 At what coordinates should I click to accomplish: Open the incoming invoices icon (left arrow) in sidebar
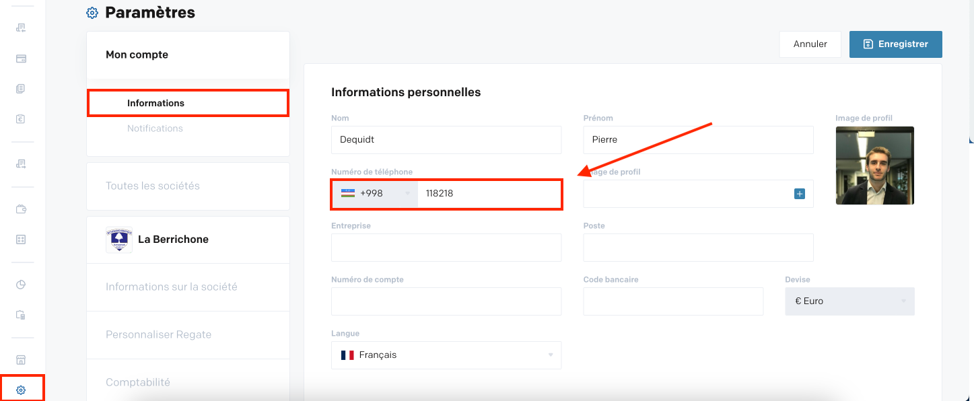pos(21,28)
